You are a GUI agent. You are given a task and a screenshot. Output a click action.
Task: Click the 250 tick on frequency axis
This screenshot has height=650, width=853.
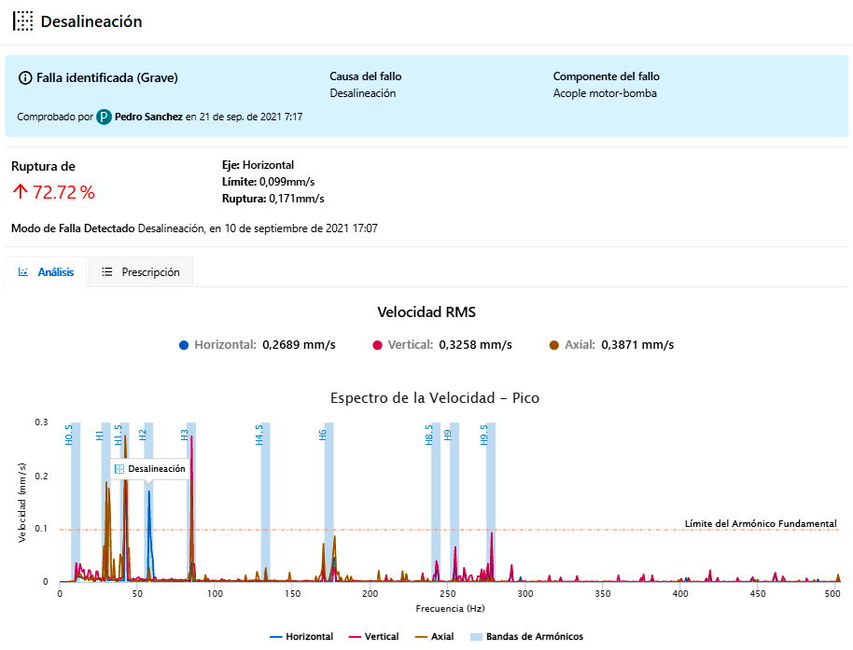(x=447, y=593)
